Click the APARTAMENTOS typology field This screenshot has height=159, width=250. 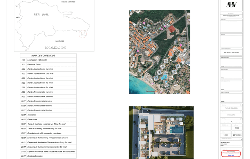coord(231,115)
